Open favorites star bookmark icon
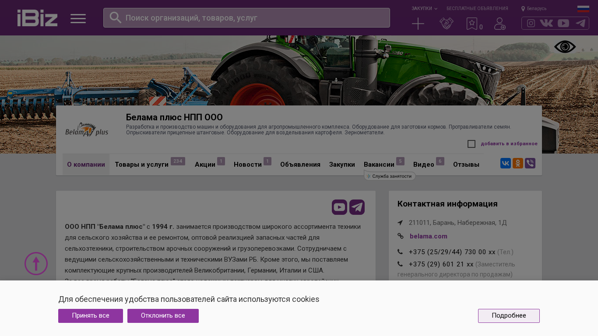The width and height of the screenshot is (598, 336). (472, 24)
